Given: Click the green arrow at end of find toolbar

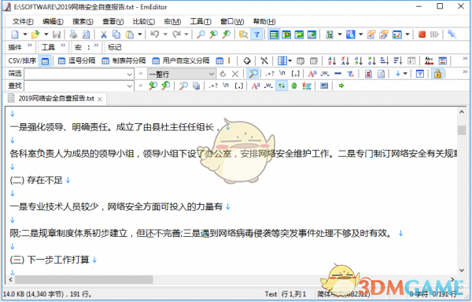Looking at the screenshot, I should click(341, 86).
